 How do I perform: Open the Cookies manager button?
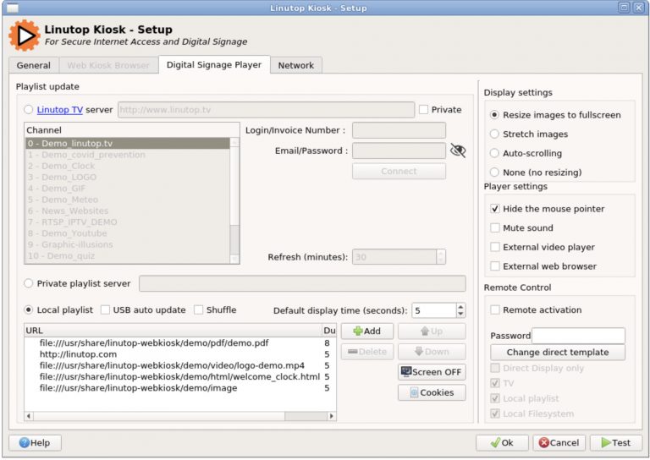pyautogui.click(x=432, y=392)
